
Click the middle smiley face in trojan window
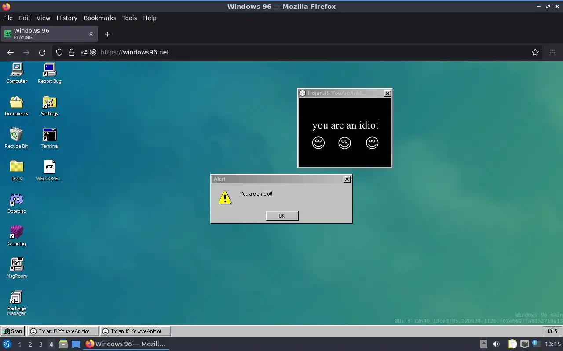pyautogui.click(x=344, y=143)
